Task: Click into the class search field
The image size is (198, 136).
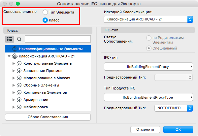Action: click(57, 39)
